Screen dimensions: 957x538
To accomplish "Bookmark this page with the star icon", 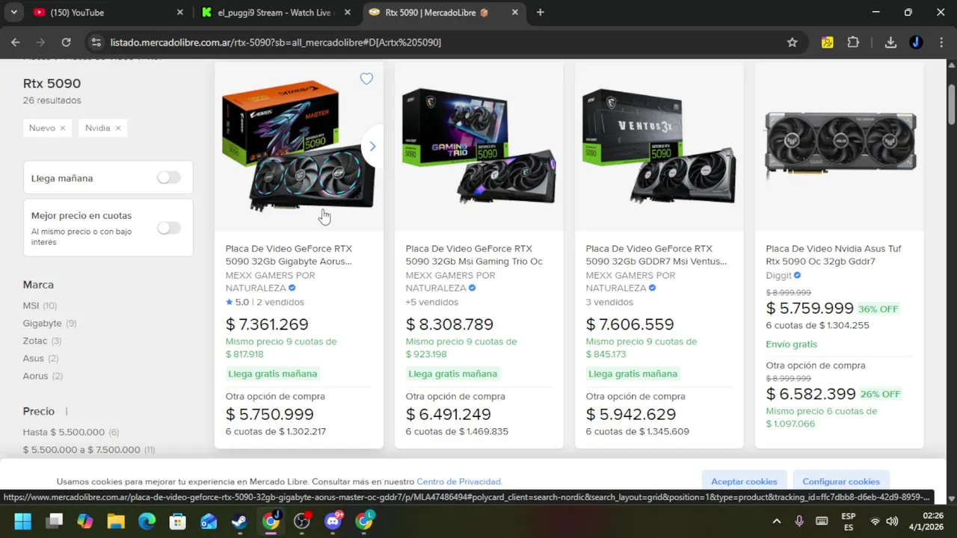I will 793,43.
